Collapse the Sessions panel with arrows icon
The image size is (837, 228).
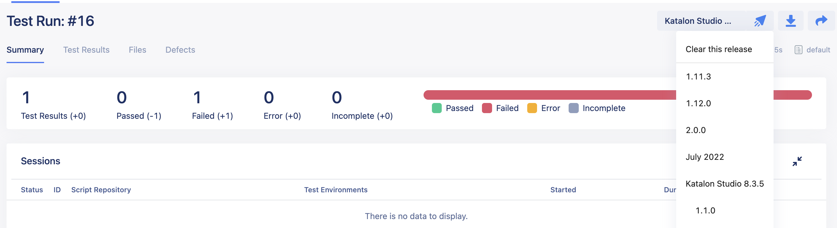[797, 161]
